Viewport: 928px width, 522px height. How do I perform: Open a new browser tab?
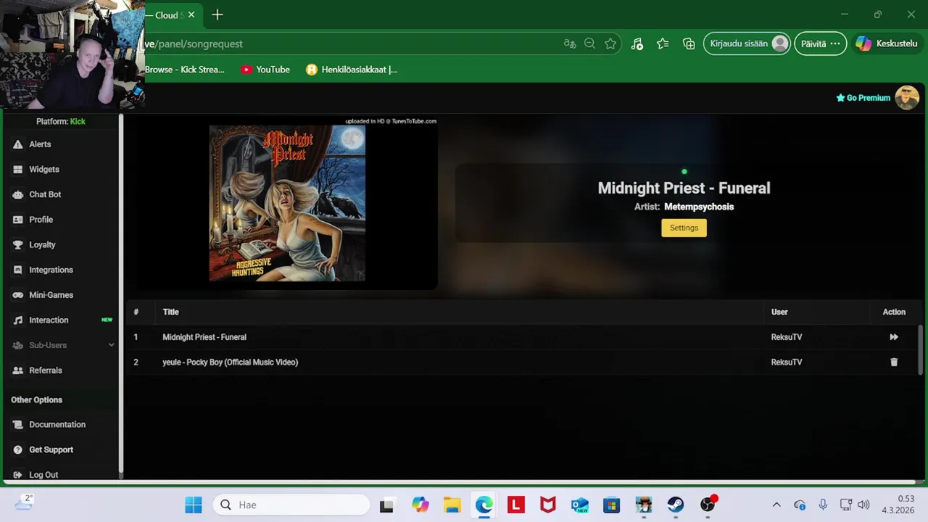[x=217, y=14]
